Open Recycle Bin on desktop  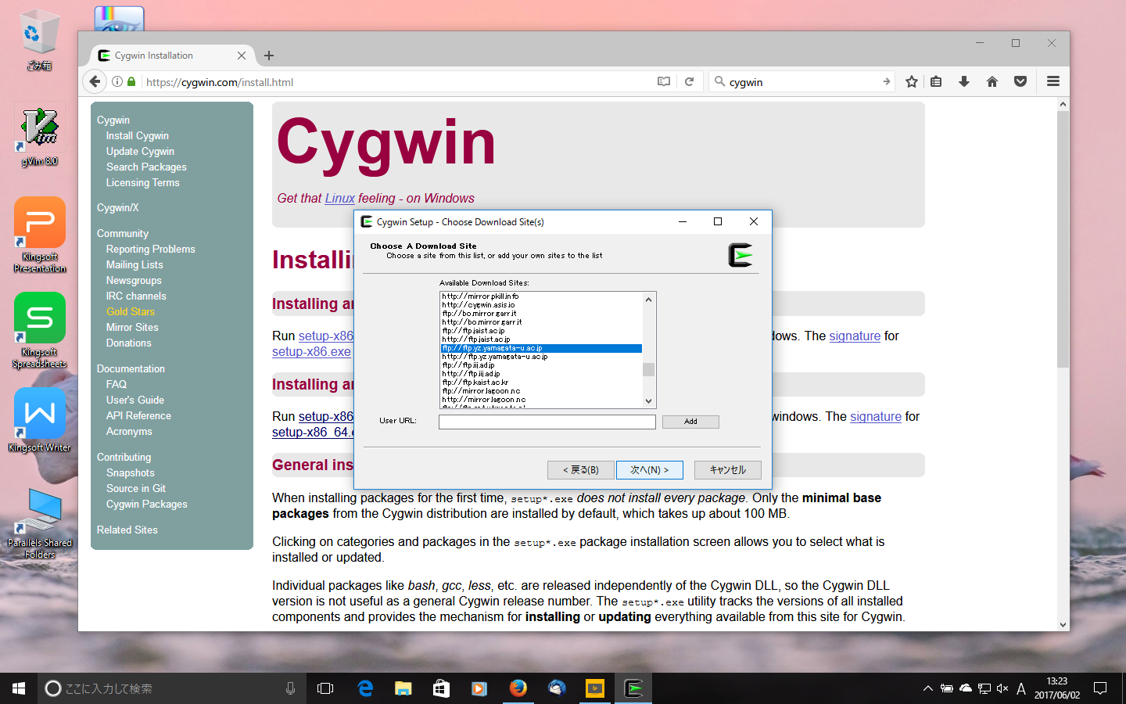[38, 40]
